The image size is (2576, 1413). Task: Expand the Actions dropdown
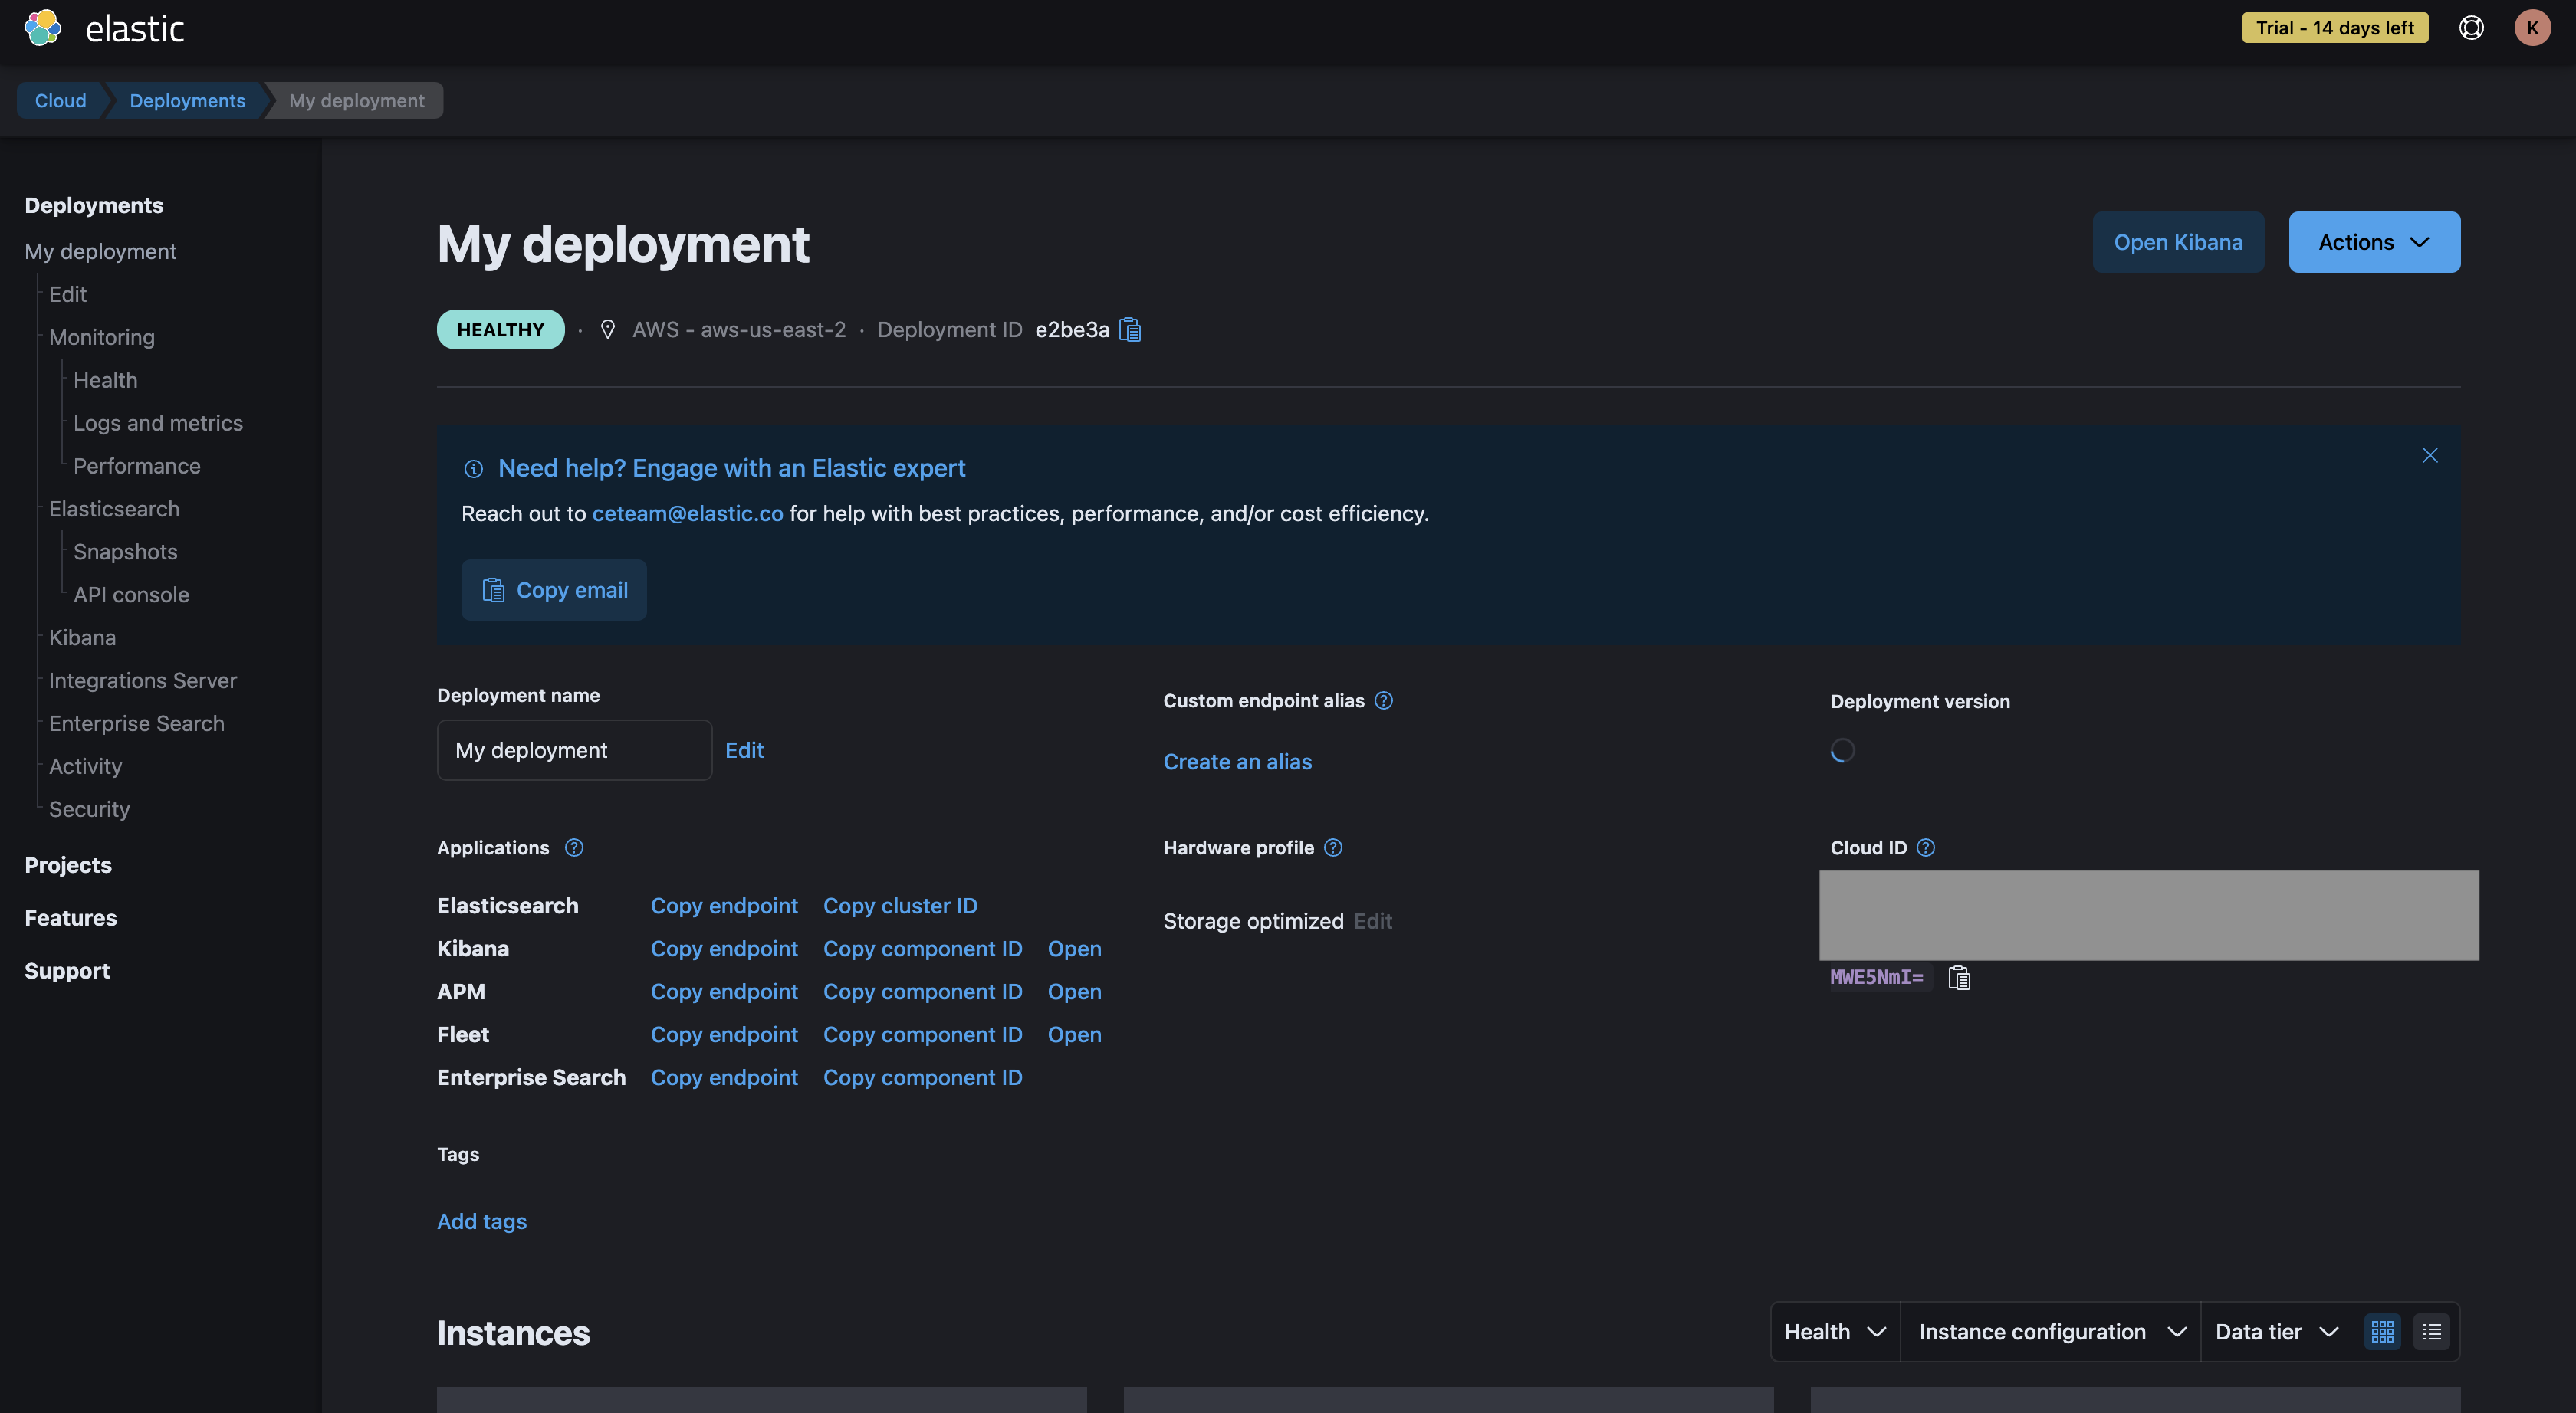click(2375, 242)
